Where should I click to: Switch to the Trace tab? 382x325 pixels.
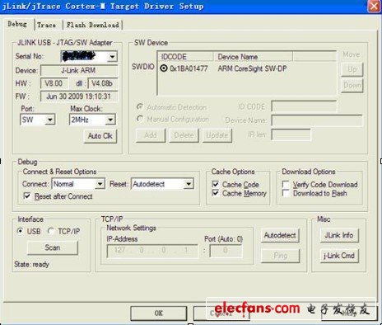47,25
